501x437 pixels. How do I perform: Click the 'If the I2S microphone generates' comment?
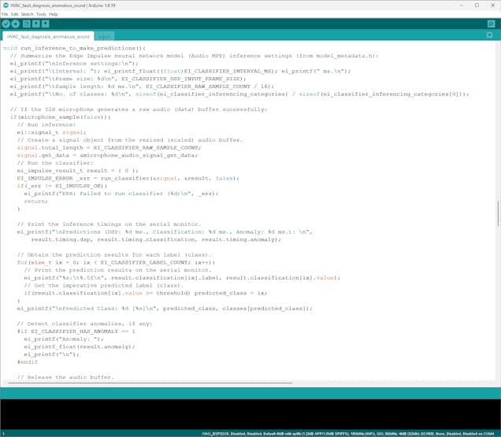pos(139,109)
